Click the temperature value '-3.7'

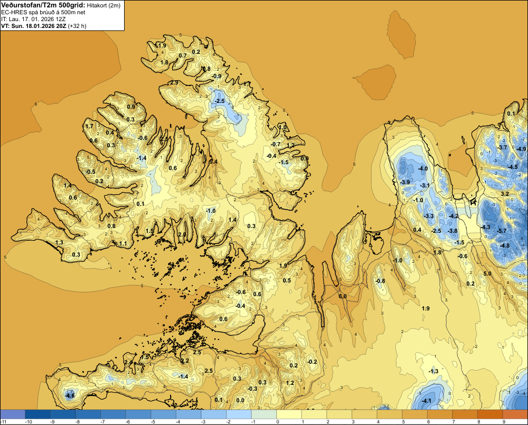click(503, 147)
